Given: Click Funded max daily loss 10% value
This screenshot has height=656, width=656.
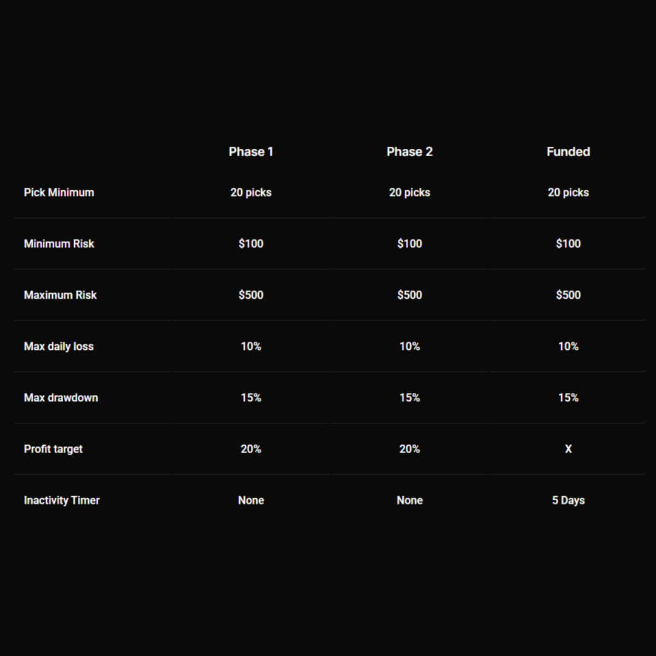Looking at the screenshot, I should coord(569,346).
